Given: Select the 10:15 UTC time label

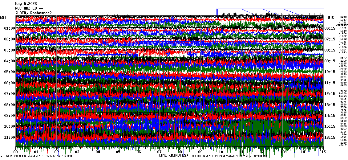Looking at the screenshot, I should (330, 72).
